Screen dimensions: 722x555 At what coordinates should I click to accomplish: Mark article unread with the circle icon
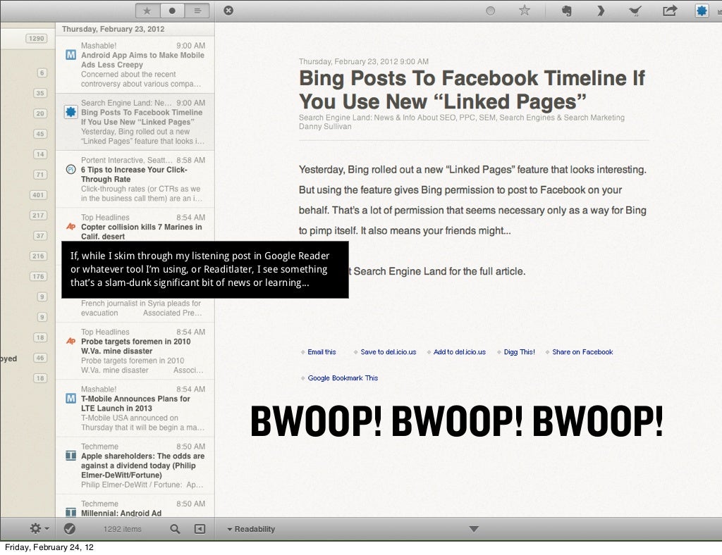[491, 11]
